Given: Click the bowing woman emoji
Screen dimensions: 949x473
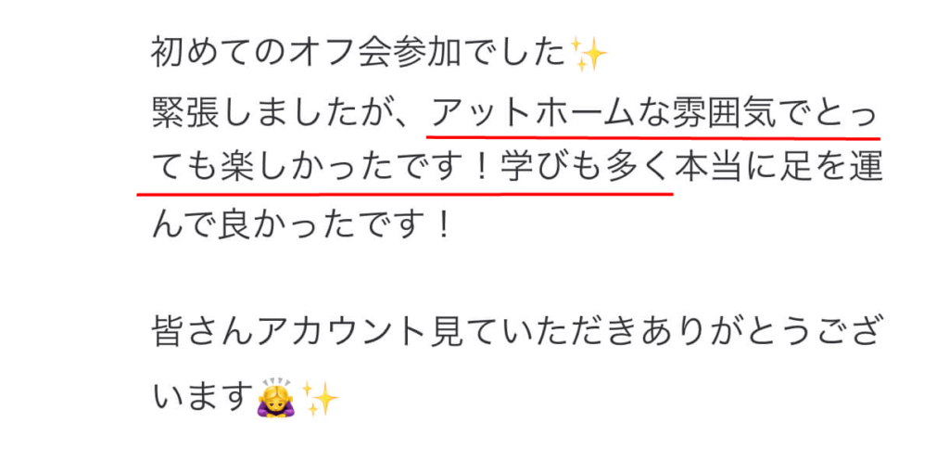Looking at the screenshot, I should pos(276,399).
